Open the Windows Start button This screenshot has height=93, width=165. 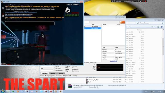[3, 91]
